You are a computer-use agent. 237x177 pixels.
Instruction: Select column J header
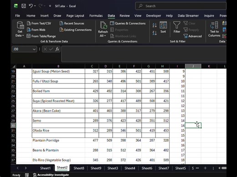tap(193, 66)
